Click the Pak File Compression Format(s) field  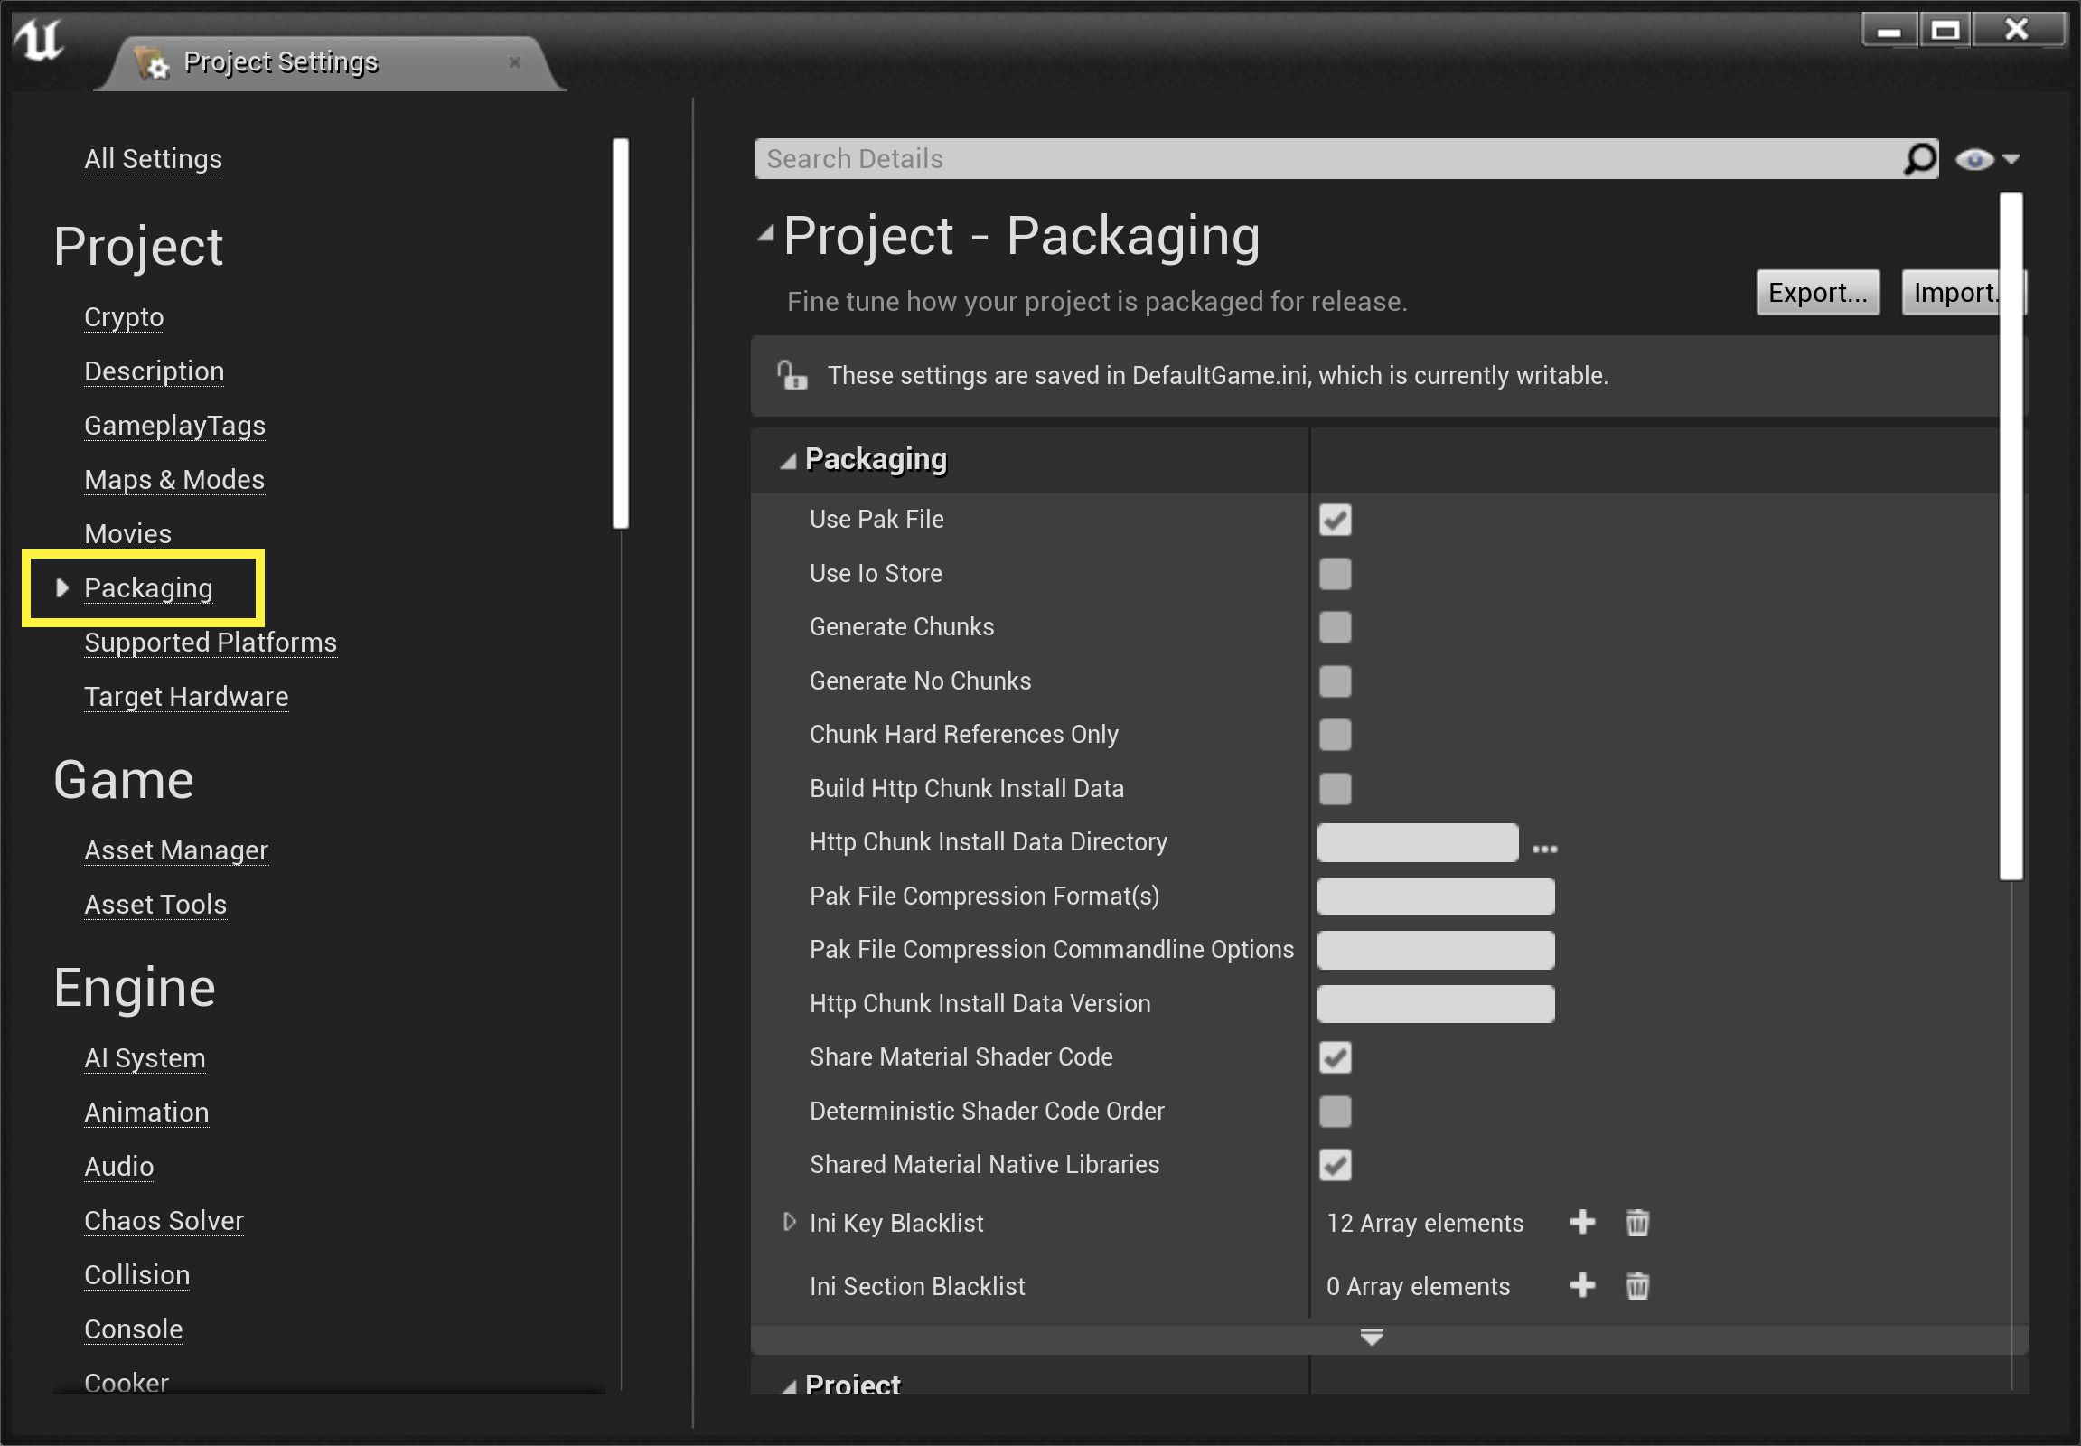[x=1435, y=896]
